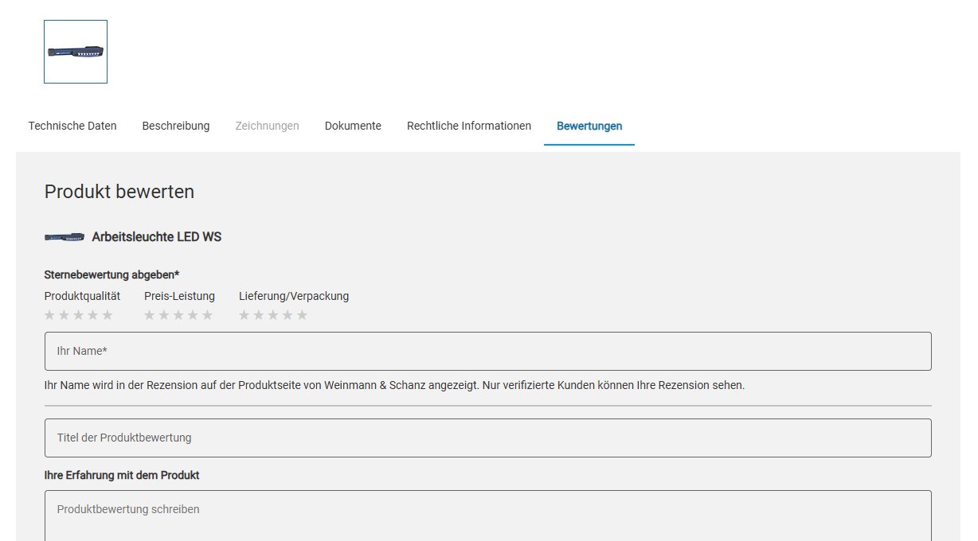Give Preis-Leistung two stars
Viewport: 978px width, 541px height.
(x=164, y=315)
